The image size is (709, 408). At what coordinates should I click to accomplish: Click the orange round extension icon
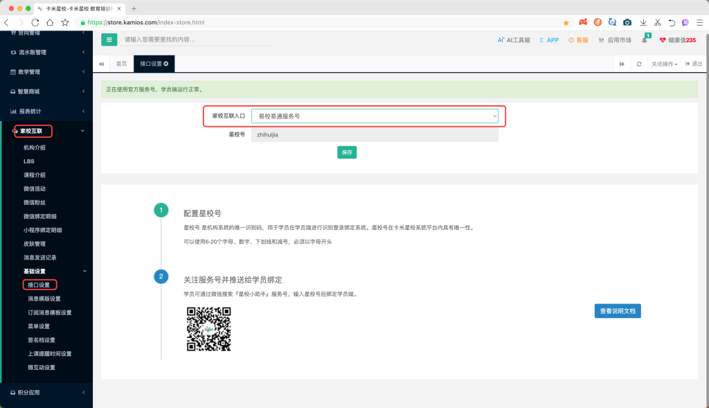598,22
